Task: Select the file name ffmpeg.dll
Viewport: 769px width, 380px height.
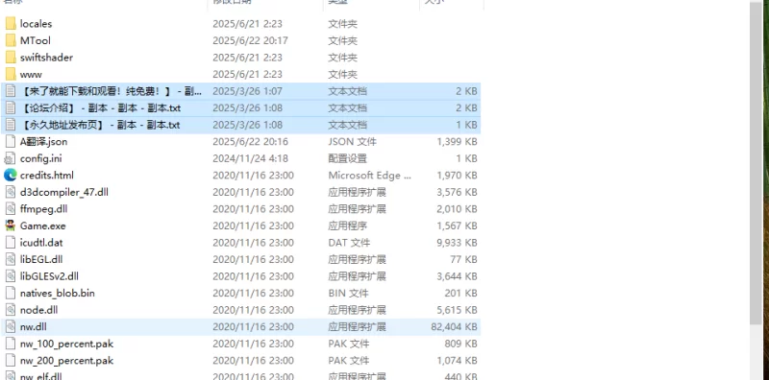Action: click(x=43, y=208)
